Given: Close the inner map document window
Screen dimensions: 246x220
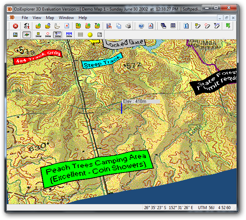Looking at the screenshot, I should click(233, 18).
